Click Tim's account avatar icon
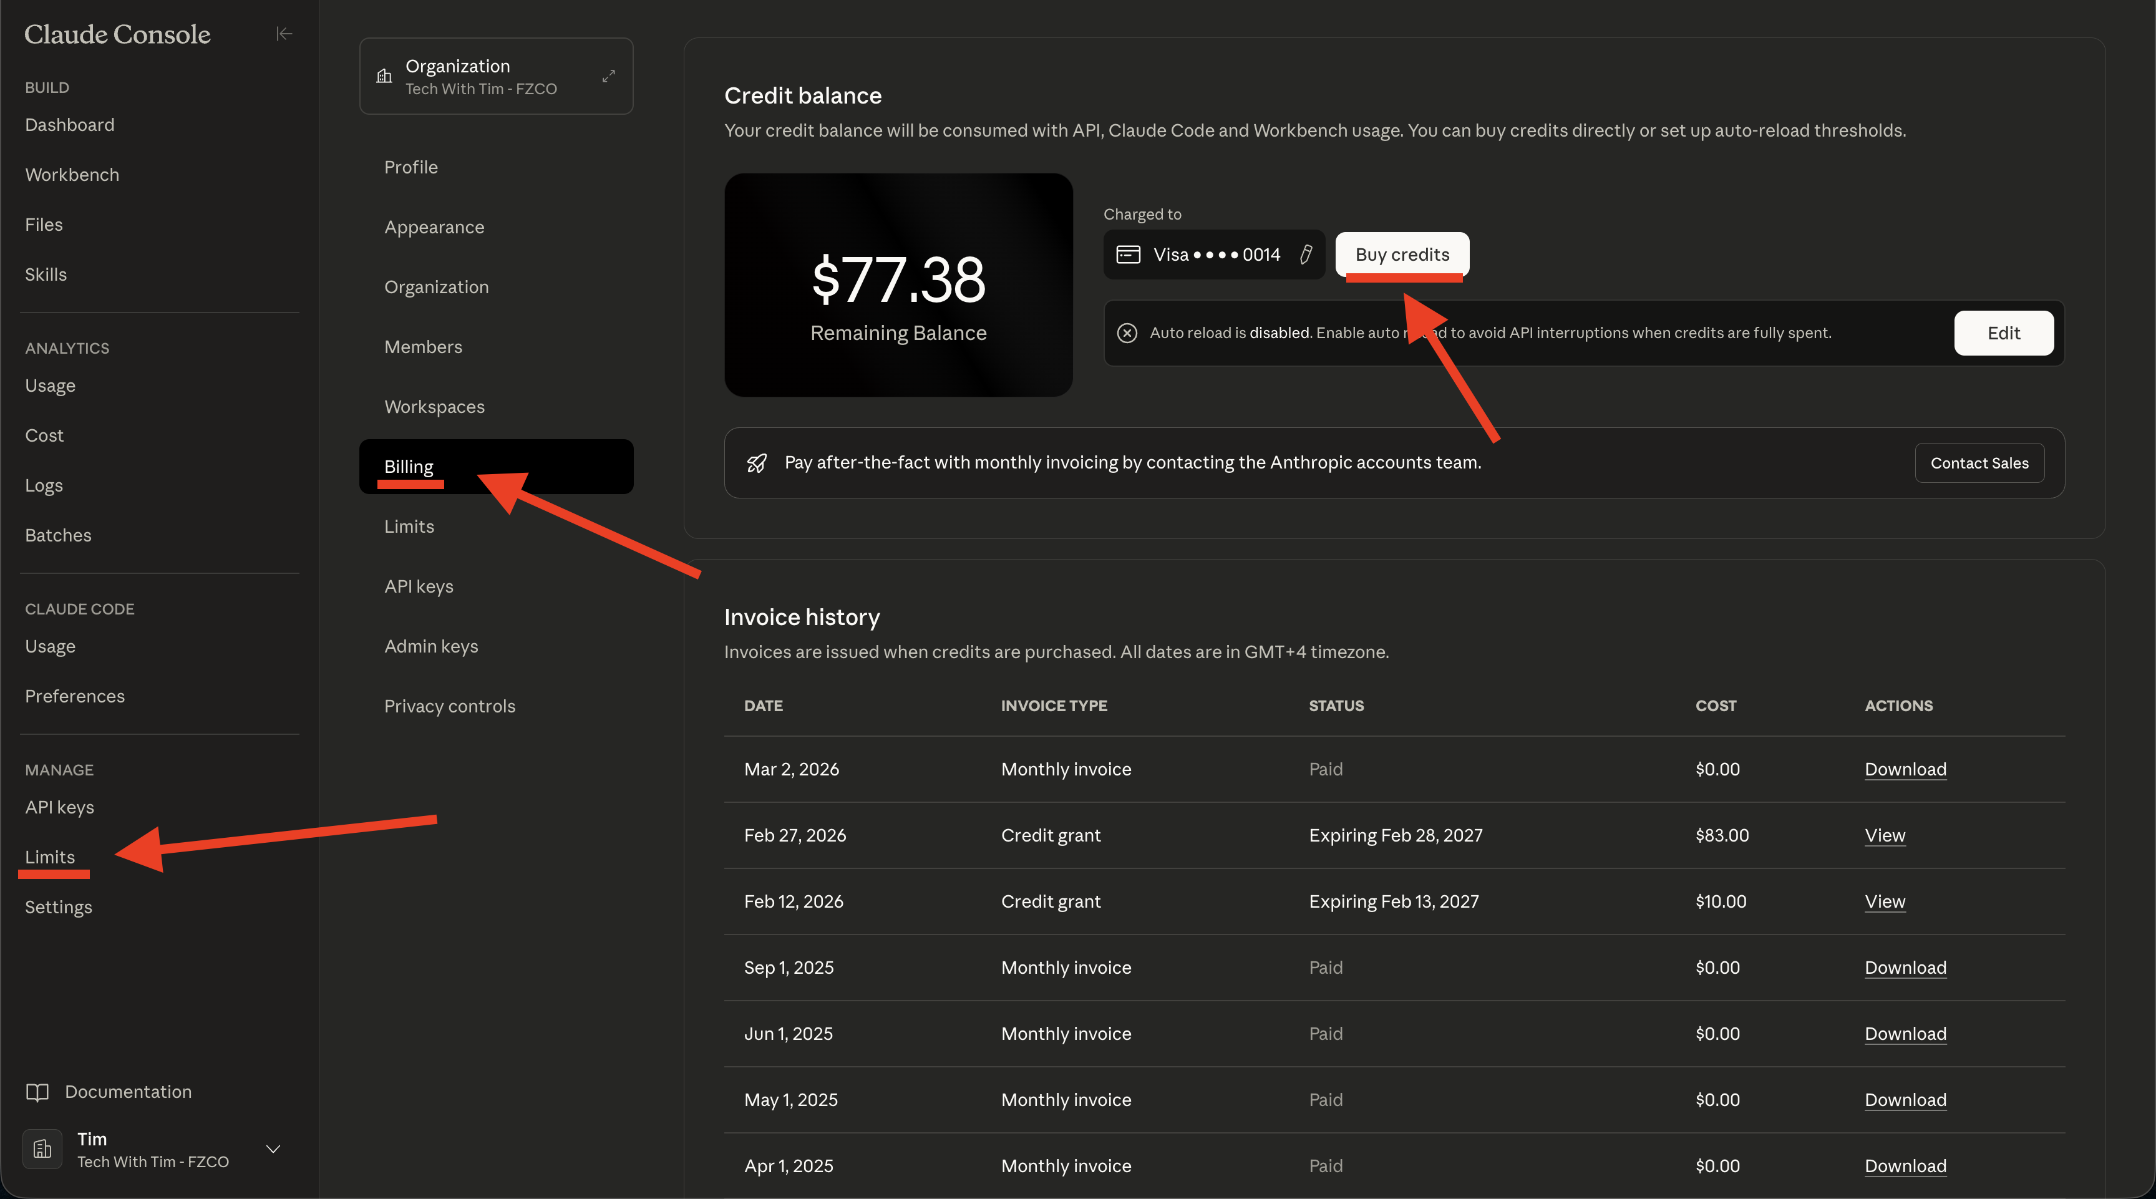Viewport: 2156px width, 1199px height. [42, 1150]
